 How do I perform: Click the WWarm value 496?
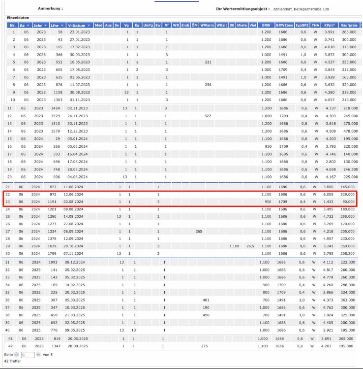[x=206, y=315]
